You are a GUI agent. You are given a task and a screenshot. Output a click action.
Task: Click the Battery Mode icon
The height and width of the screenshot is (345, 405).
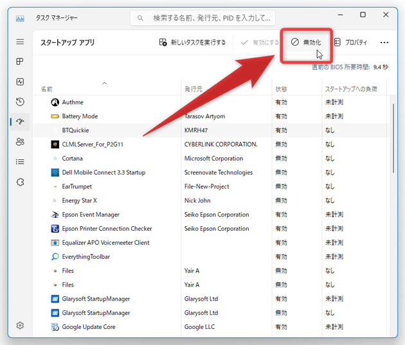pos(55,116)
